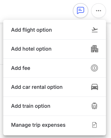Select the Add fee entry

tap(55, 68)
